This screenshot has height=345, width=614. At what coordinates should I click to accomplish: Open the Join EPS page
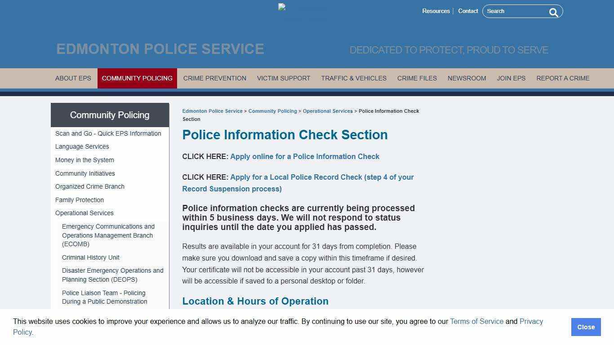pyautogui.click(x=511, y=78)
